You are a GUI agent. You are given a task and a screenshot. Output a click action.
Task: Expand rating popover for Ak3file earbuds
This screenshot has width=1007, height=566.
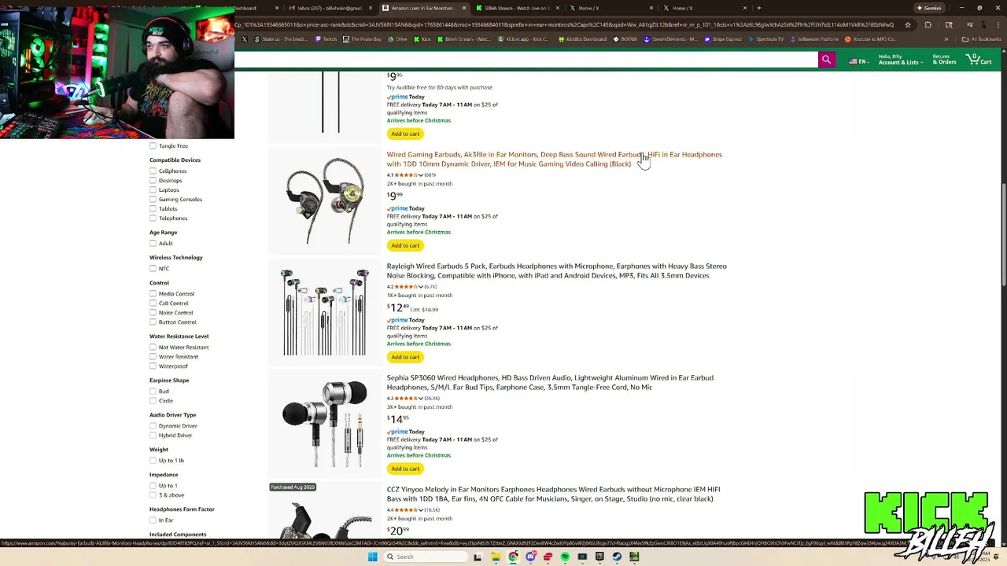pos(422,175)
